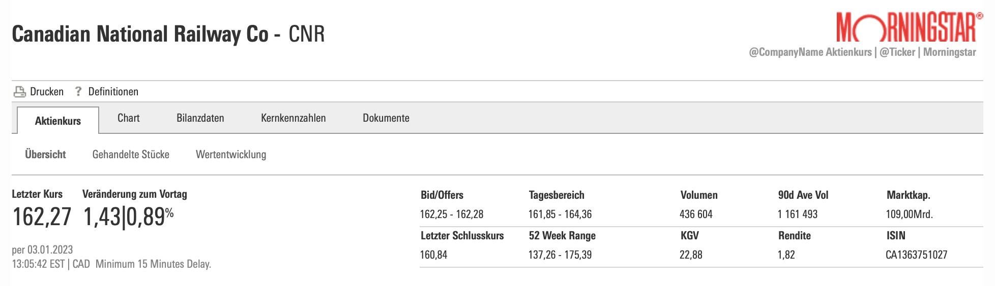Click the Canadian National Railway Co heading
995x286 pixels.
coord(140,34)
